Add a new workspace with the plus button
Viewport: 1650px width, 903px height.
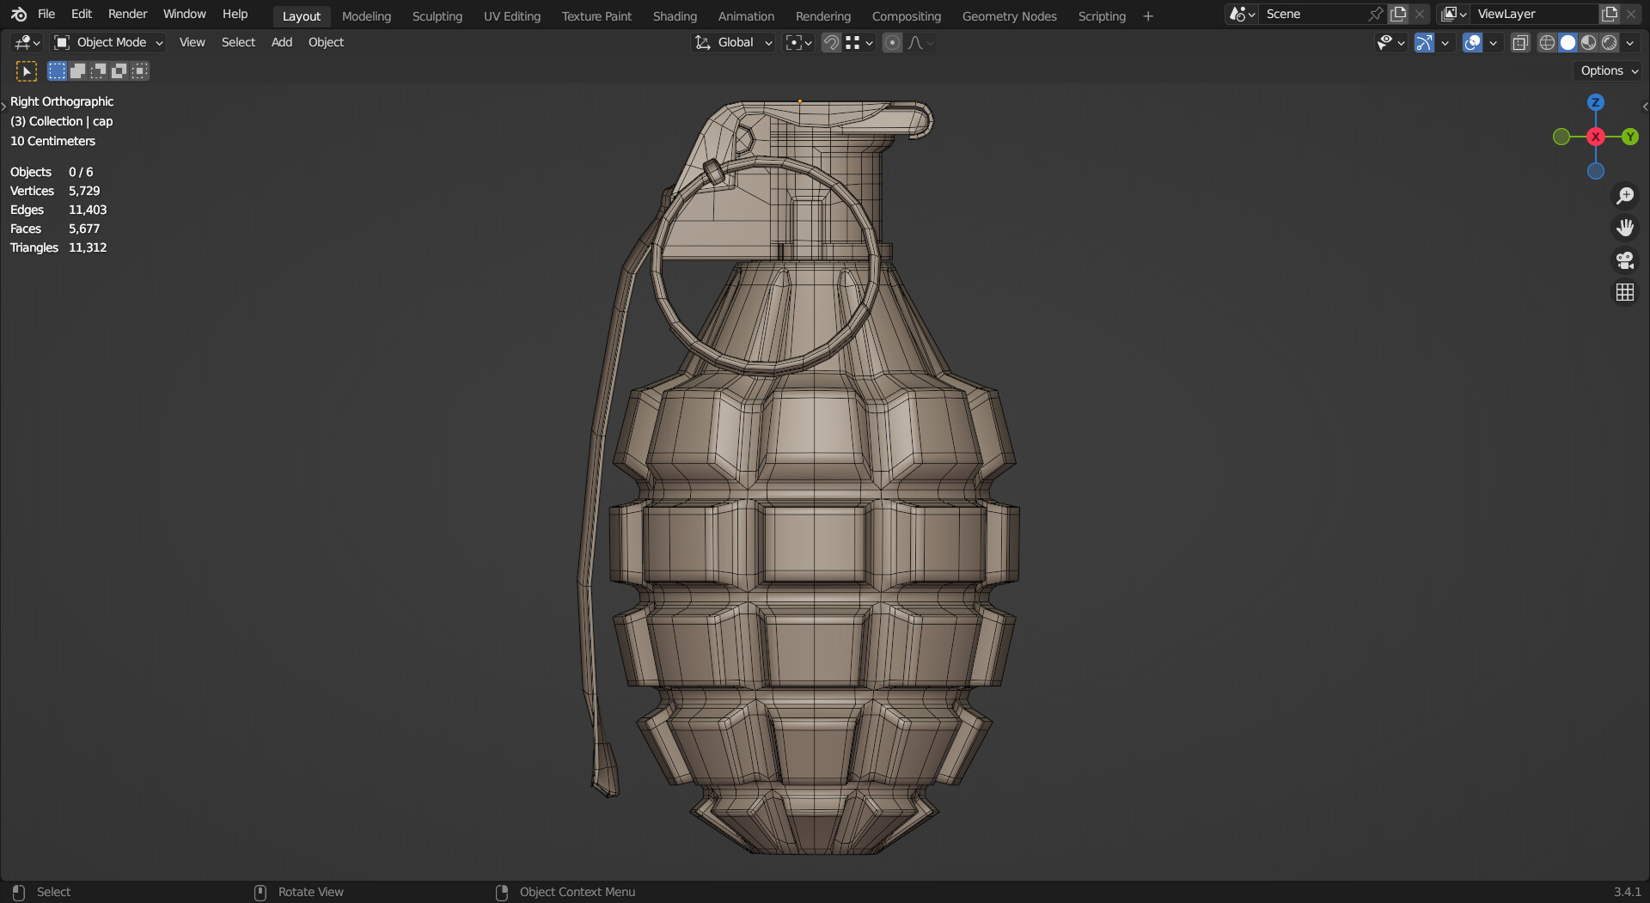[x=1148, y=15]
